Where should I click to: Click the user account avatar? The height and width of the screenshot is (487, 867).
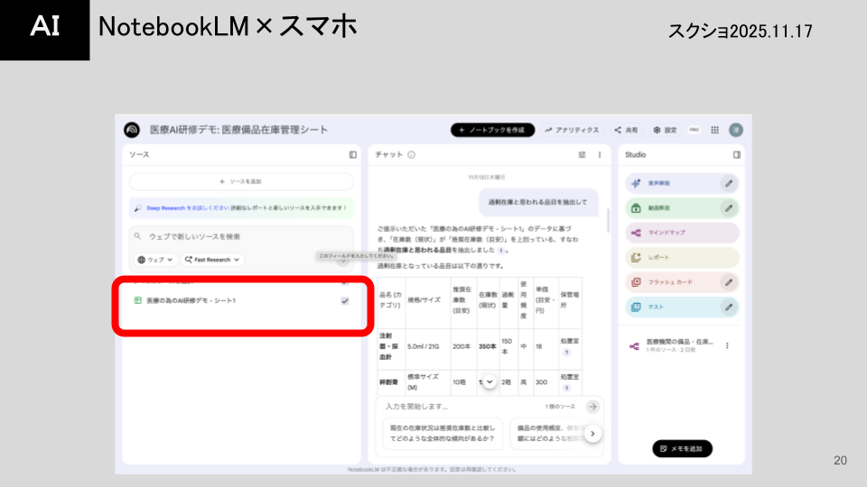(x=736, y=130)
